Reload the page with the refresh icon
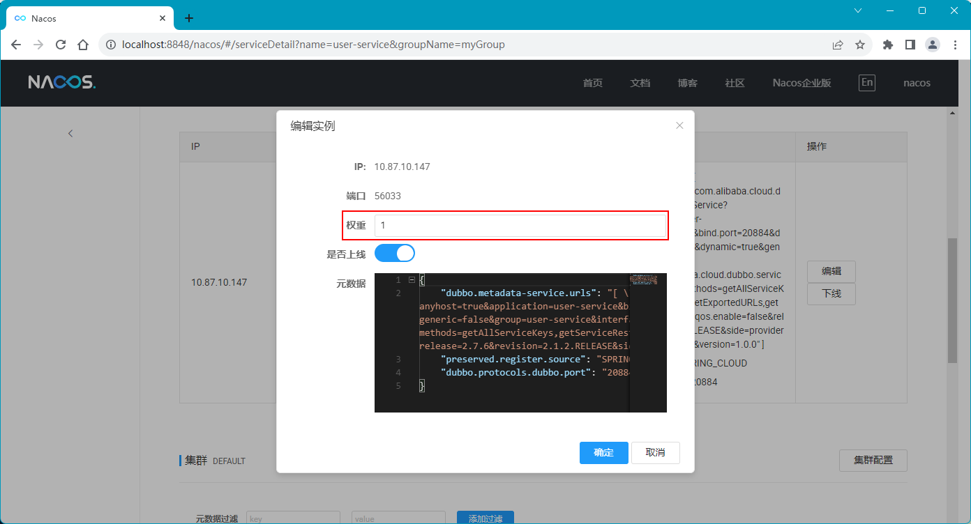This screenshot has width=971, height=524. (61, 45)
